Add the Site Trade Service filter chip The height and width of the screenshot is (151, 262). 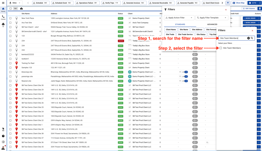(x=185, y=34)
